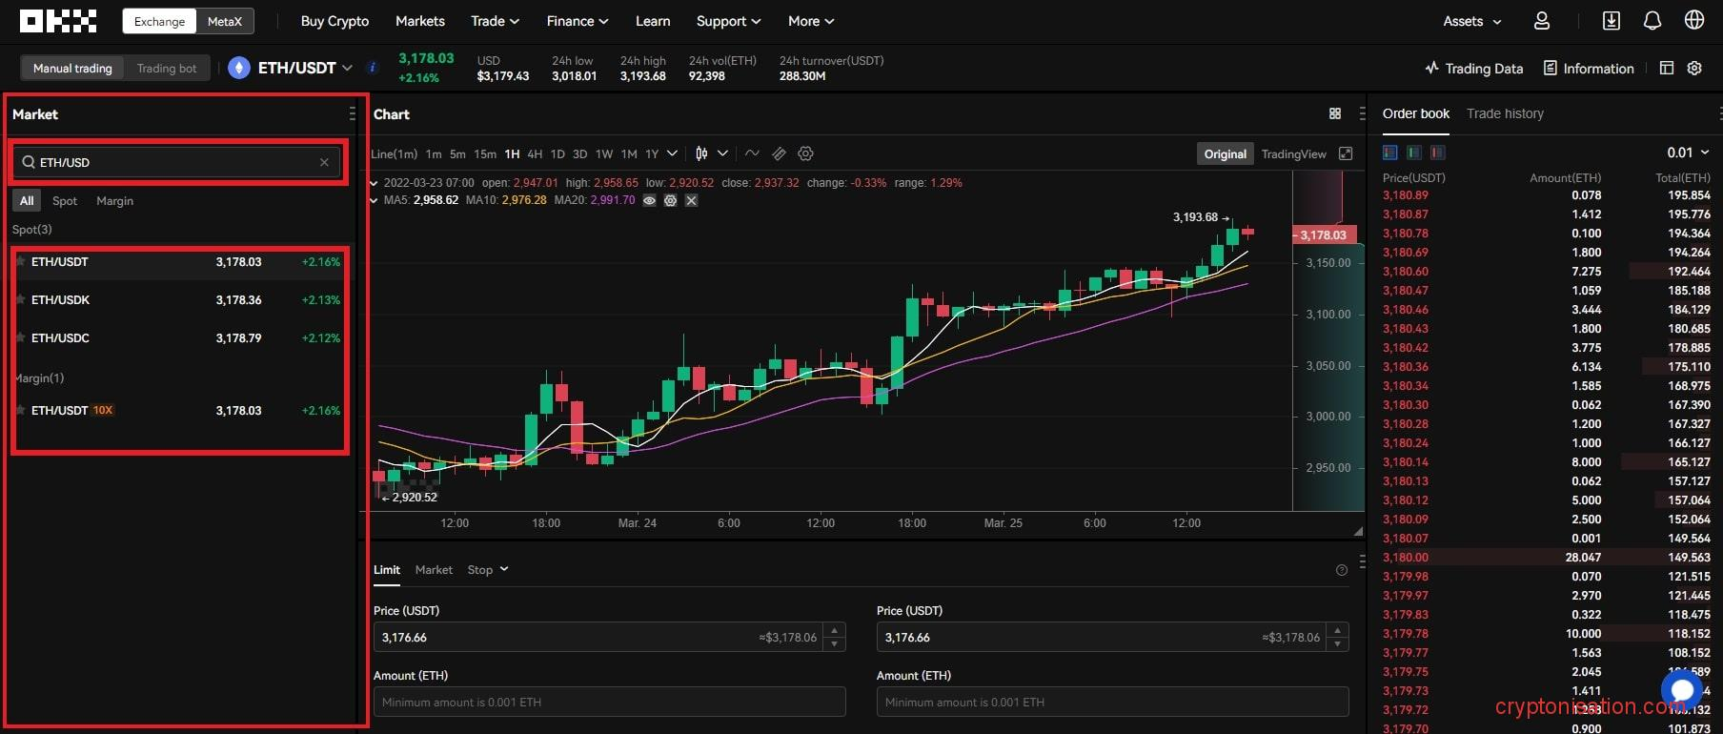Open the OKX logo home link

(58, 21)
